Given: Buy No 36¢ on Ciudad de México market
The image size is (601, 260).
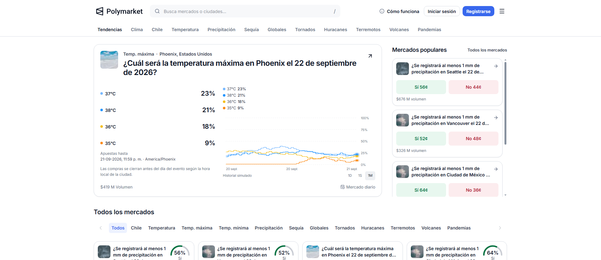Looking at the screenshot, I should tap(473, 190).
